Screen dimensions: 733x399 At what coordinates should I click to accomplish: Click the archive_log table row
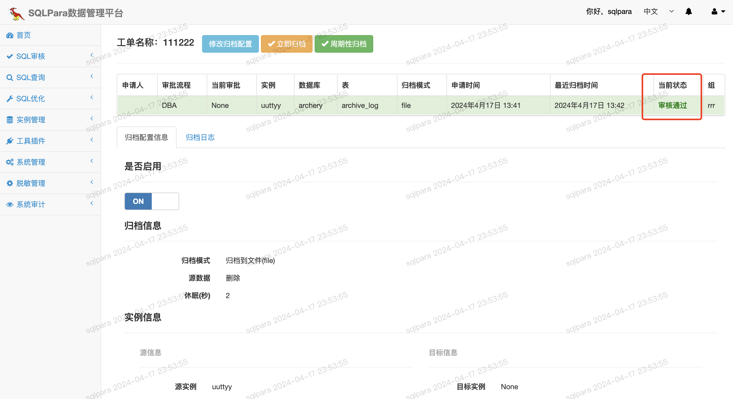[x=360, y=106]
